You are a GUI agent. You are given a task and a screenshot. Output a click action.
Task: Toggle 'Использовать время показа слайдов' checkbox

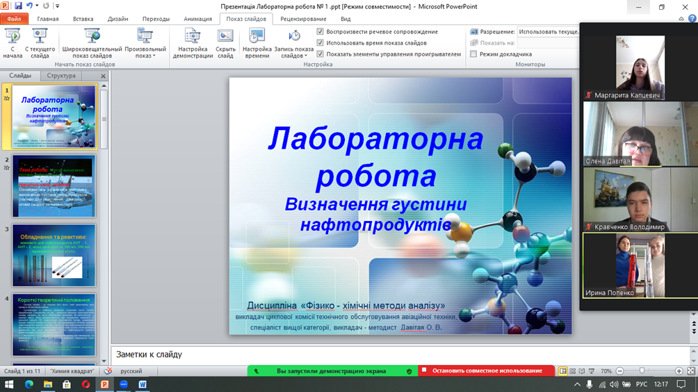coord(320,43)
